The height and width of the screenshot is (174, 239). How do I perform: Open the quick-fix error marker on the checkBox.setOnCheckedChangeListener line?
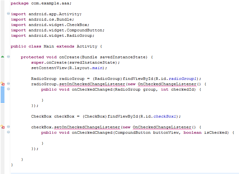3,127
